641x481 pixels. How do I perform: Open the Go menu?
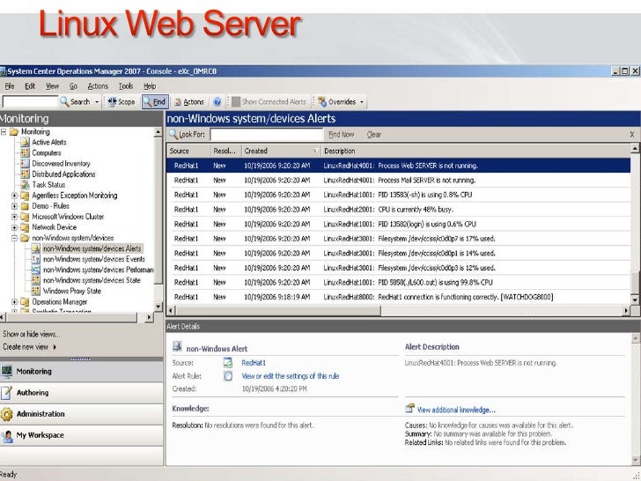pyautogui.click(x=73, y=86)
